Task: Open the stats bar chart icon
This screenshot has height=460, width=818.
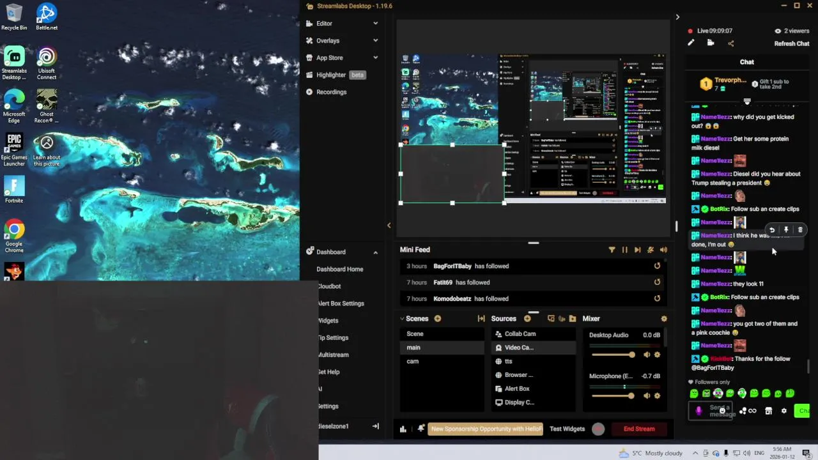Action: tap(403, 429)
